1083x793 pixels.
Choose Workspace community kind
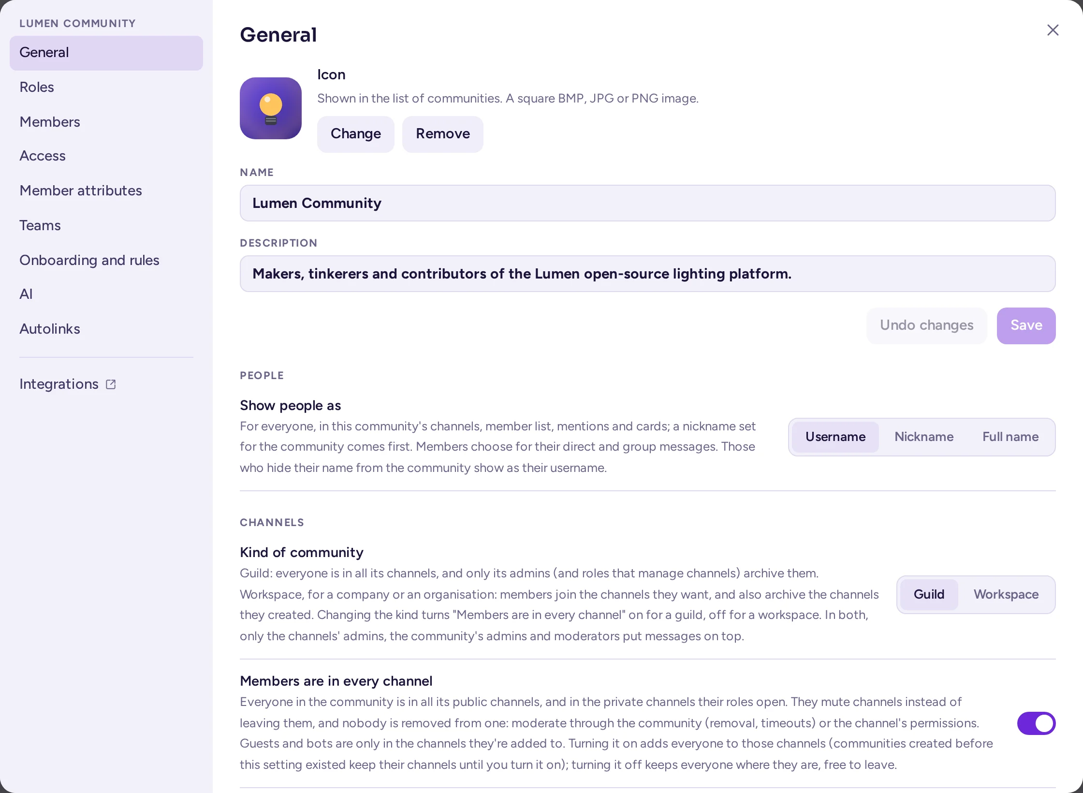pos(1006,595)
